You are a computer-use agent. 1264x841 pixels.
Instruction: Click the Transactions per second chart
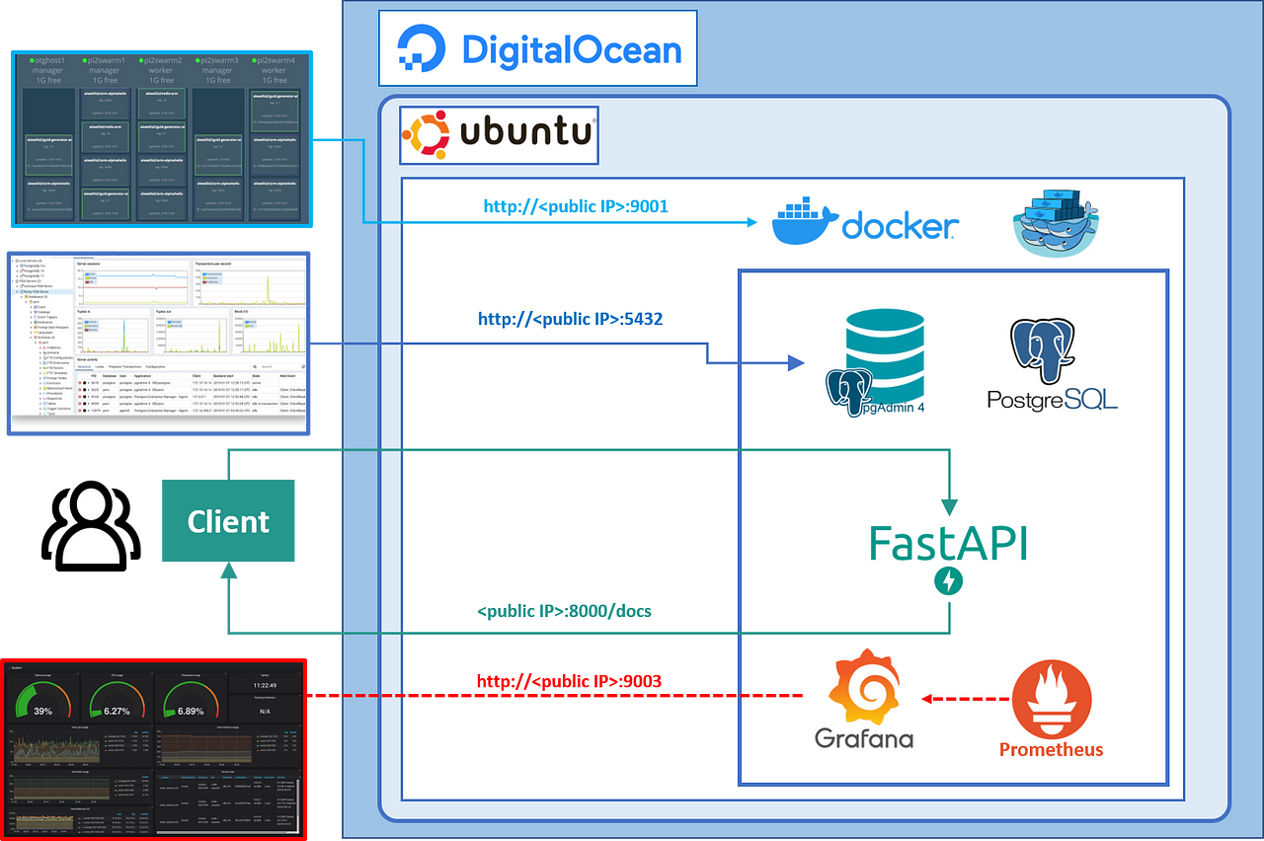(250, 282)
